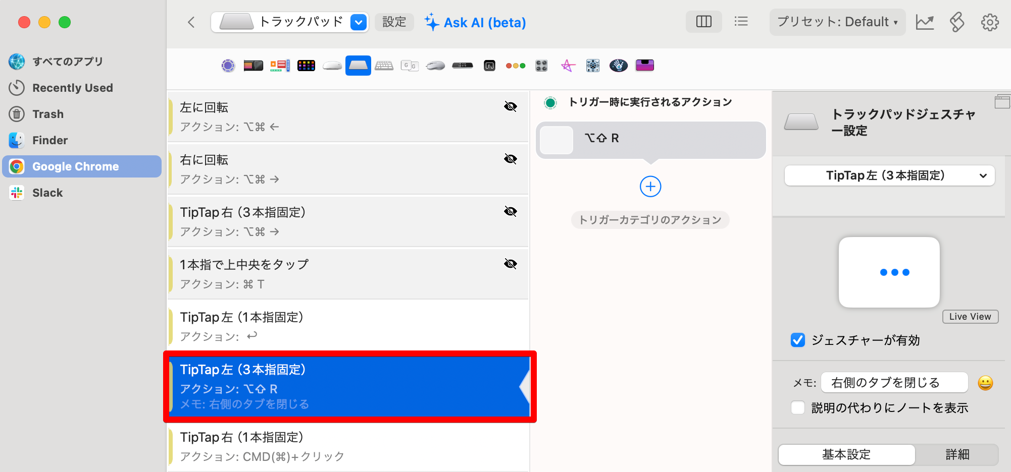Open the Keyboard shortcuts device icon
1011x472 pixels.
384,66
